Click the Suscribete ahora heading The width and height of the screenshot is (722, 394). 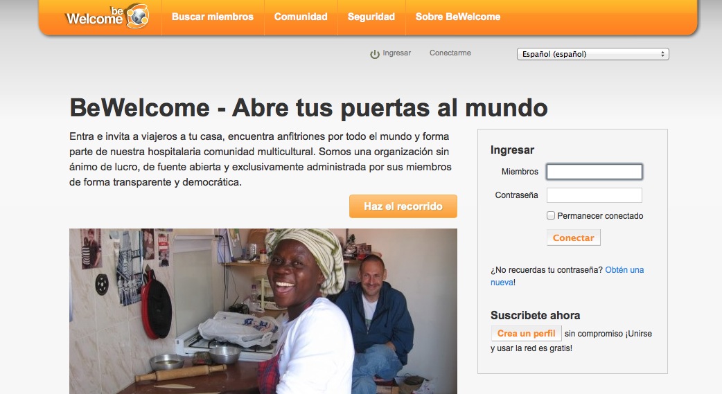[535, 315]
